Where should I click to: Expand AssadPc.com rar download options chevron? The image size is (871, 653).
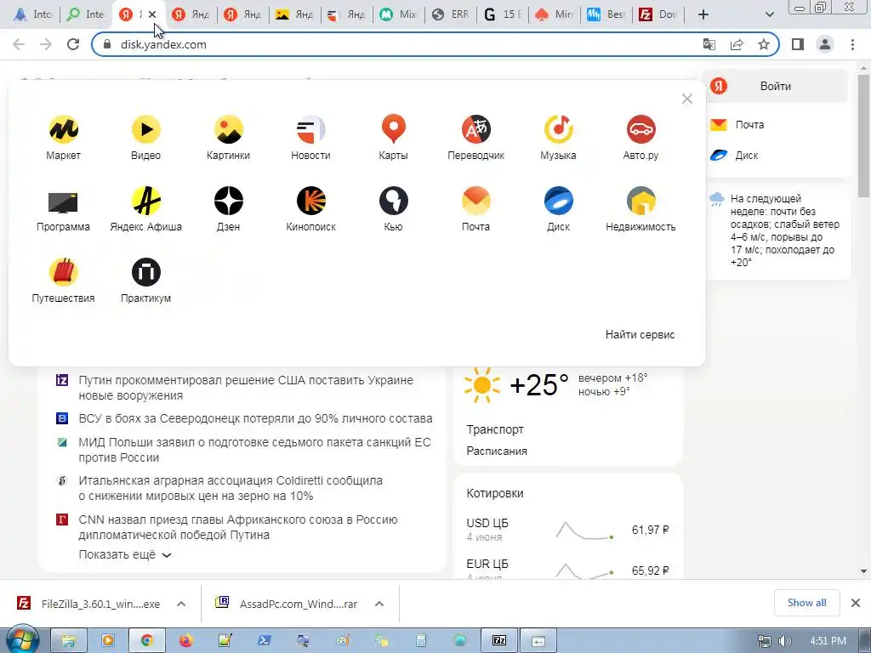click(x=379, y=604)
